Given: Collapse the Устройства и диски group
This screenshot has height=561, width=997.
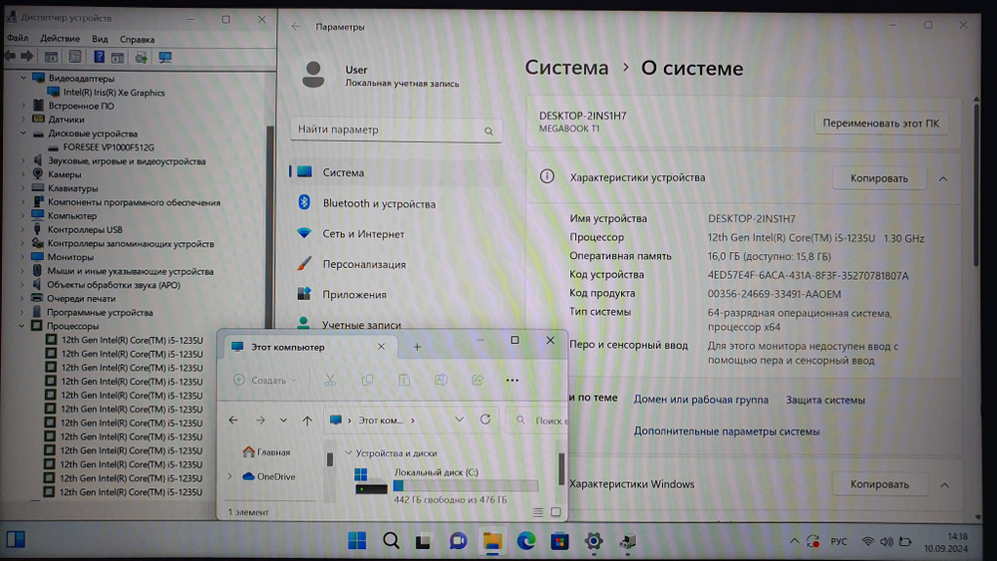Looking at the screenshot, I should (348, 453).
